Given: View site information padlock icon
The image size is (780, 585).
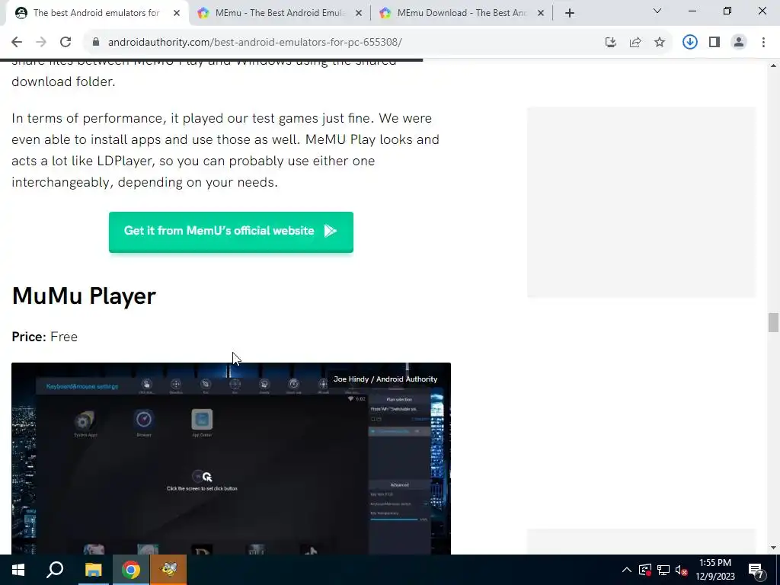Looking at the screenshot, I should (96, 43).
